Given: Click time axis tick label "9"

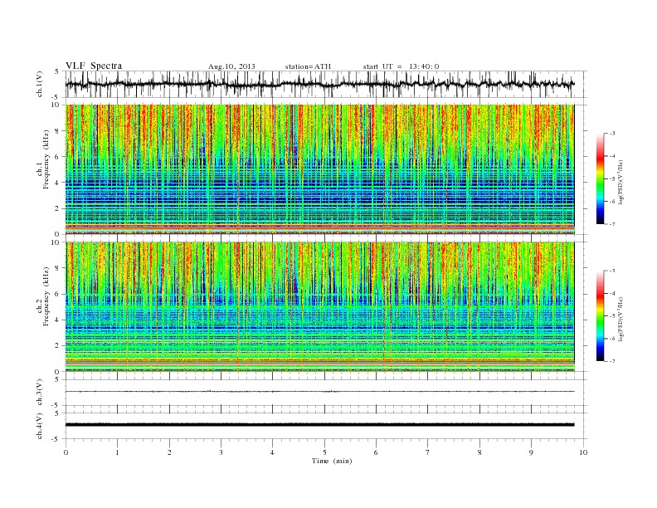Looking at the screenshot, I should 531,452.
